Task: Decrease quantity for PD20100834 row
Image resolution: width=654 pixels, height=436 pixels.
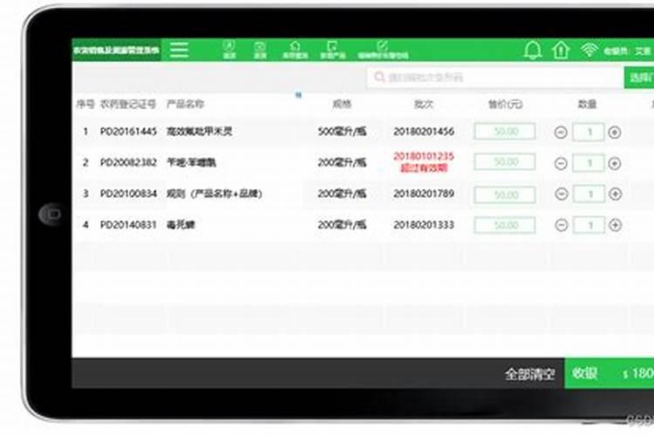Action: pyautogui.click(x=562, y=194)
